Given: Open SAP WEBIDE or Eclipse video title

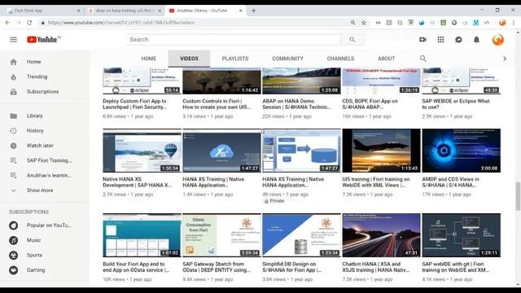Looking at the screenshot, I should tap(456, 104).
